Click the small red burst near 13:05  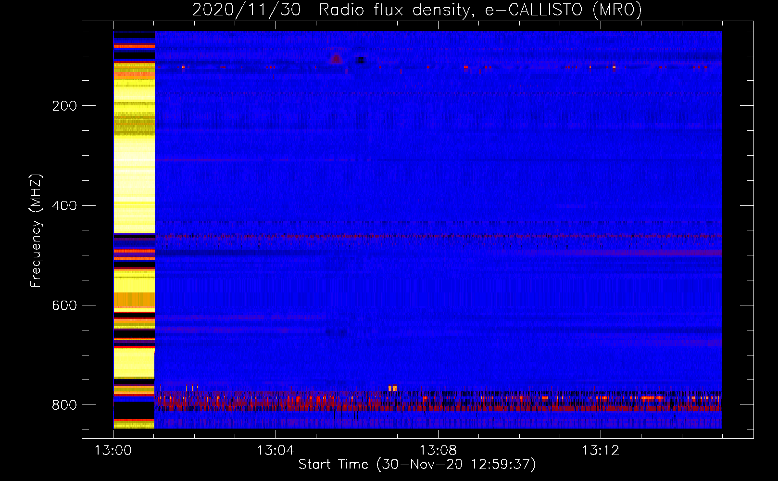pyautogui.click(x=336, y=59)
